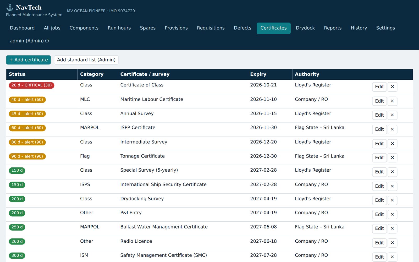Remove the Drydocking Survey entry
Image resolution: width=419 pixels, height=262 pixels.
[392, 200]
